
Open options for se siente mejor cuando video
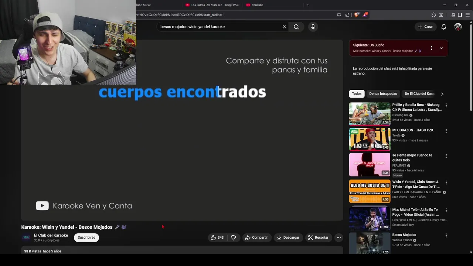(446, 156)
